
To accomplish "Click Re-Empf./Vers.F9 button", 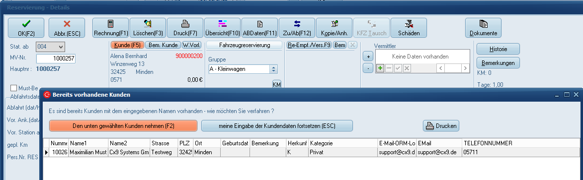I will [x=309, y=45].
